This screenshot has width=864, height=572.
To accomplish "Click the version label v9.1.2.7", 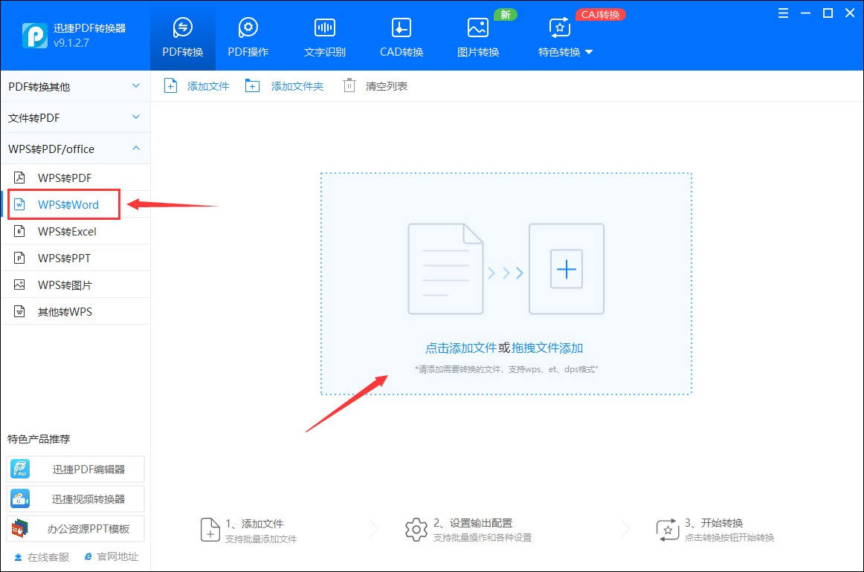I will click(71, 43).
